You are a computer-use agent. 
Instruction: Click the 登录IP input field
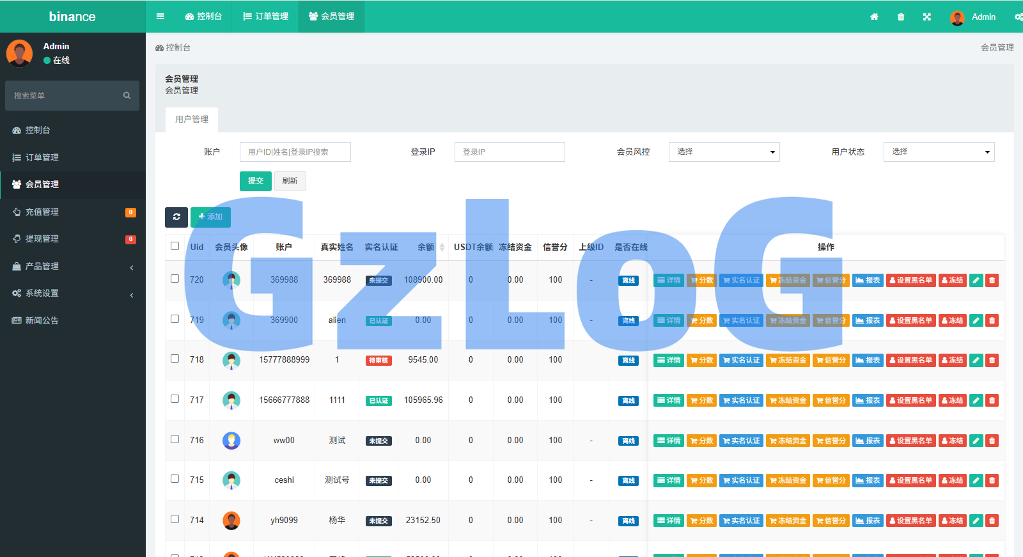click(510, 152)
